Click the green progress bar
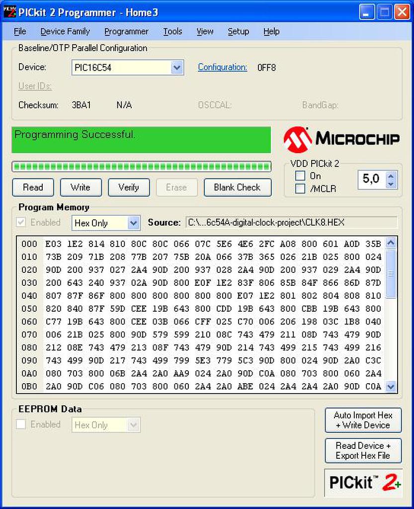 click(142, 167)
